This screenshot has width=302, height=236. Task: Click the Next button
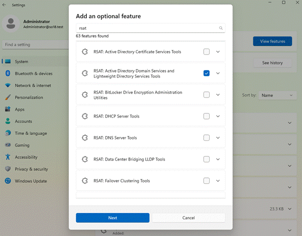(x=112, y=218)
